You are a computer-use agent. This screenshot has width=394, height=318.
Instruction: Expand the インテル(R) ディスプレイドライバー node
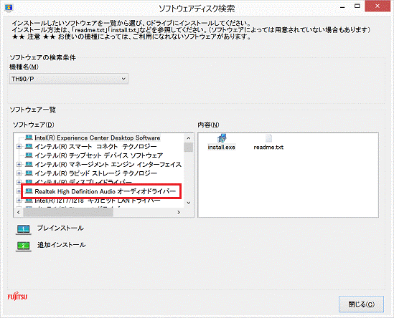[19, 182]
